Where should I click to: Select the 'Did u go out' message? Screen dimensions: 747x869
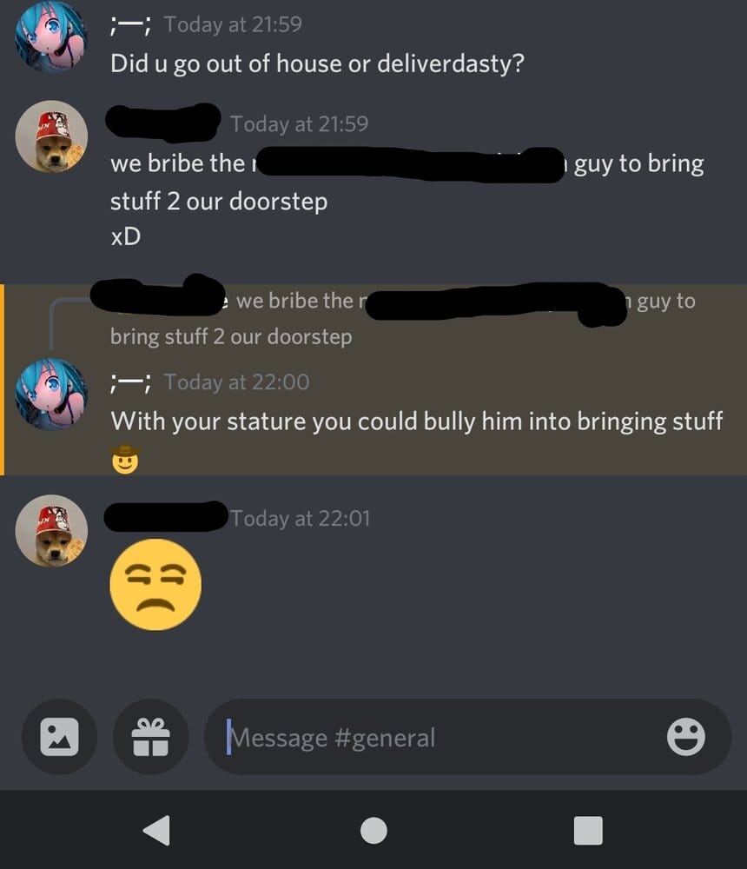point(317,63)
